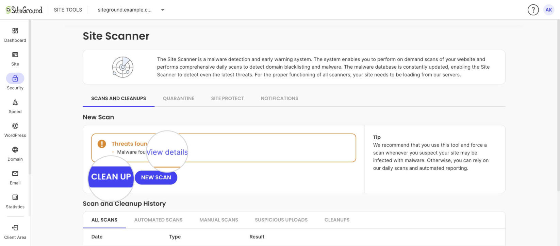Click the SiteGround logo
Screen dimensions: 560x246
tap(24, 10)
